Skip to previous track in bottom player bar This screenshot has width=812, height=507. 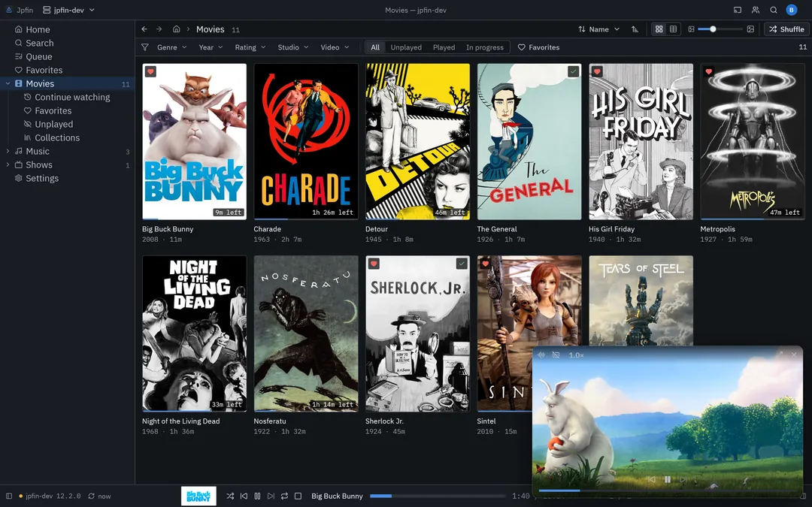[244, 496]
